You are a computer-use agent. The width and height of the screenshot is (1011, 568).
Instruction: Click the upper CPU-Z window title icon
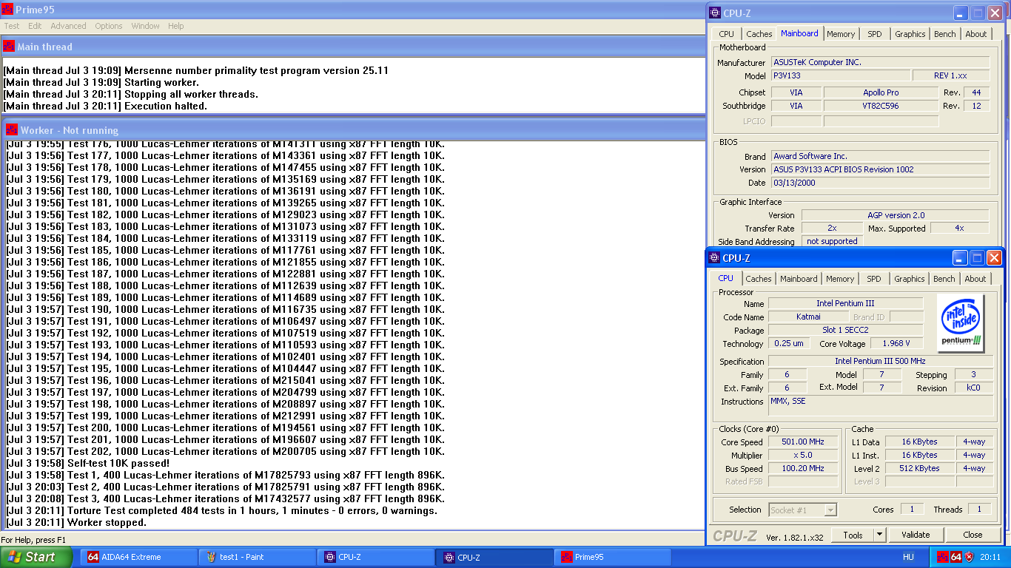tap(714, 13)
